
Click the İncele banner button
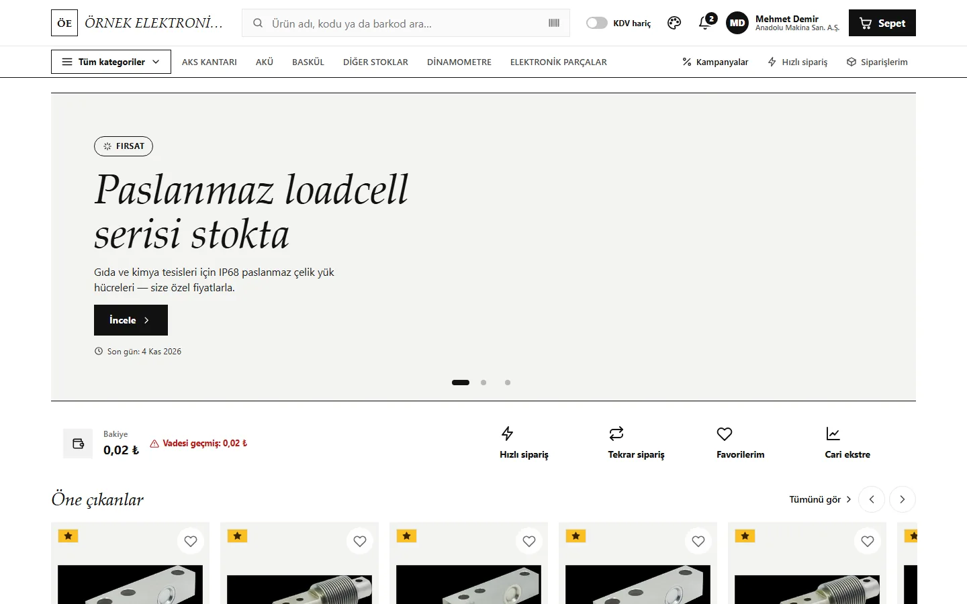pyautogui.click(x=131, y=320)
